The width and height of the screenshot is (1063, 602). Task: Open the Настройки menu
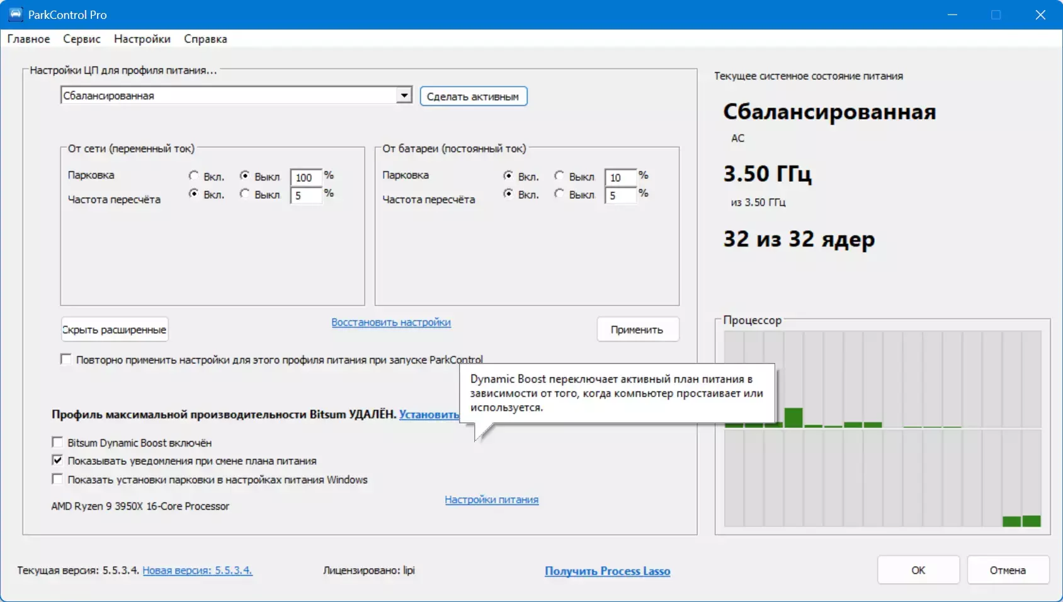(142, 39)
